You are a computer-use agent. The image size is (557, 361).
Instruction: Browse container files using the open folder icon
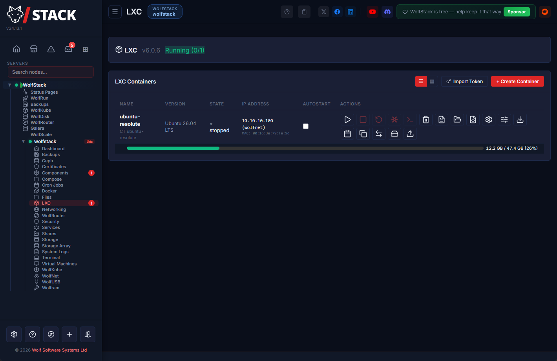coord(457,120)
